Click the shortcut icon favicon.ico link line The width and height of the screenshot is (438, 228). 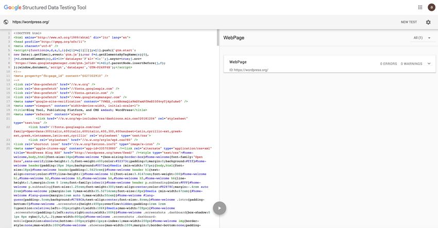coord(87,144)
